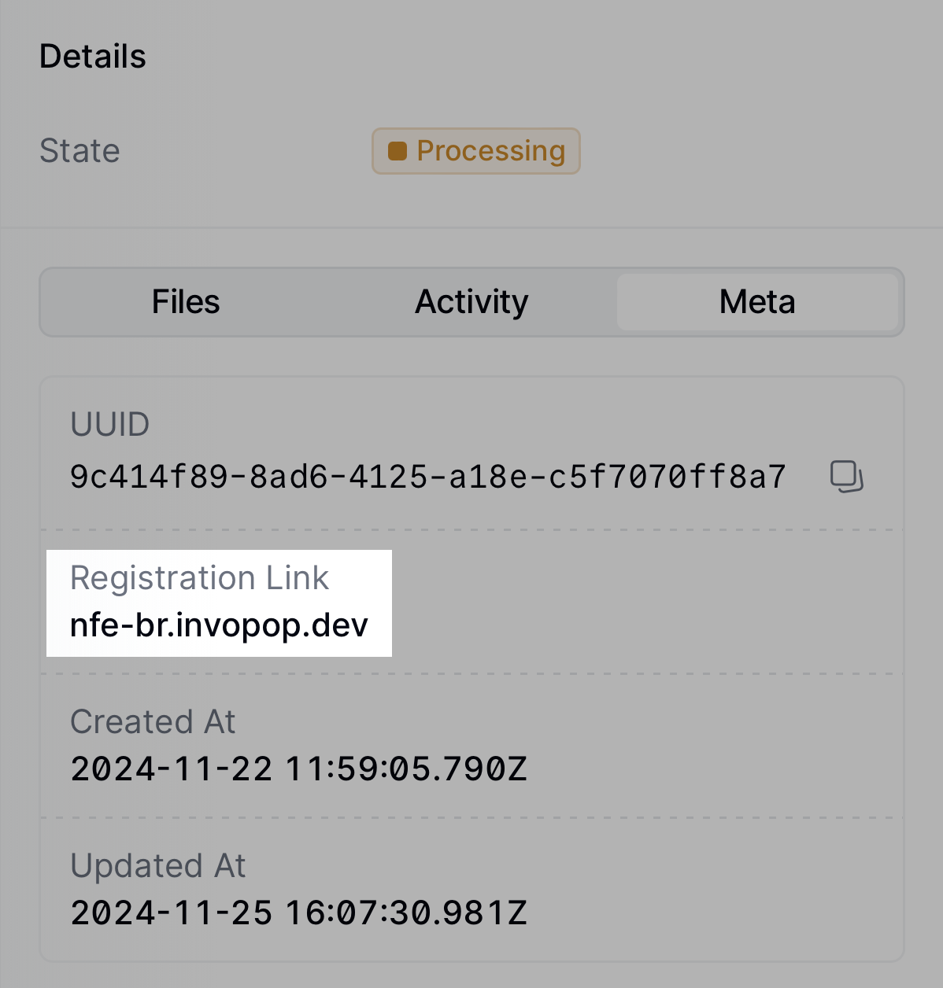The height and width of the screenshot is (988, 943).
Task: Click the Processing status button
Action: pos(475,150)
